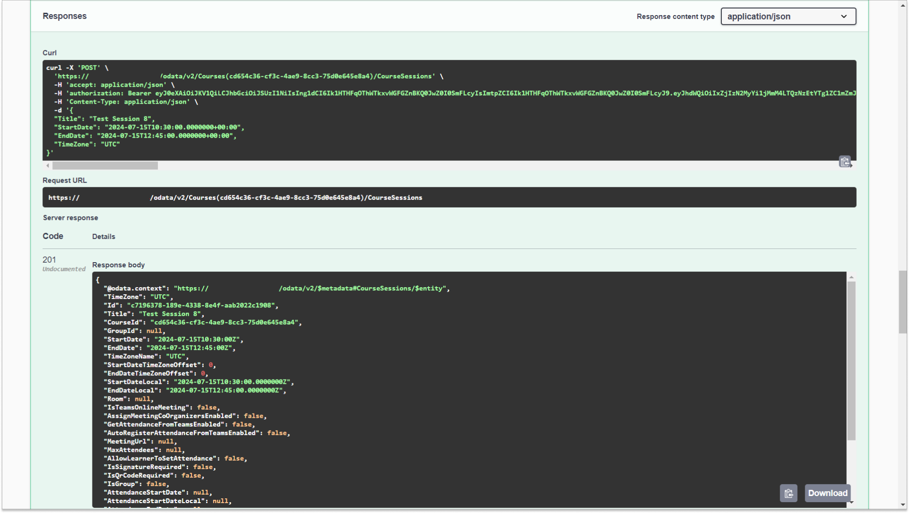Open Response content type dropdown
The image size is (909, 513).
788,17
